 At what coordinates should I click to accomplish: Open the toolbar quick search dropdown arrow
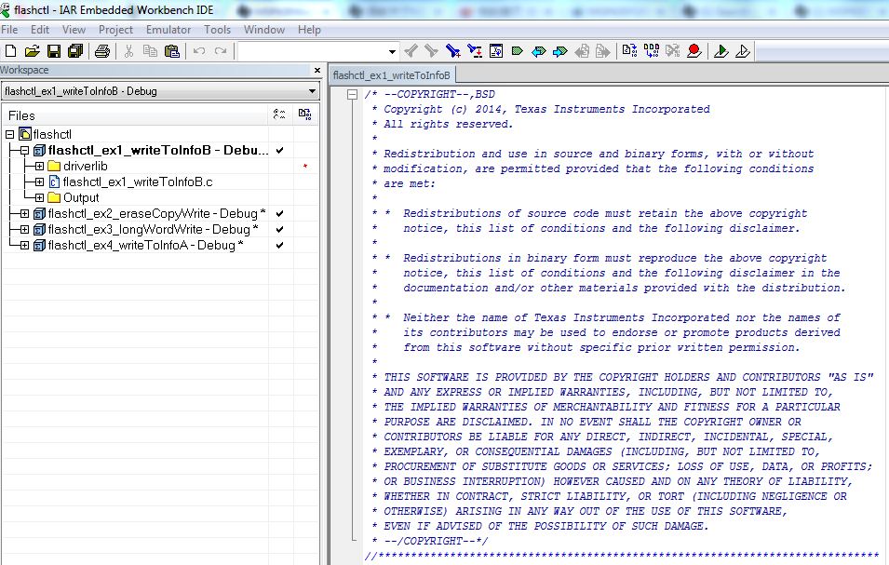[x=392, y=51]
